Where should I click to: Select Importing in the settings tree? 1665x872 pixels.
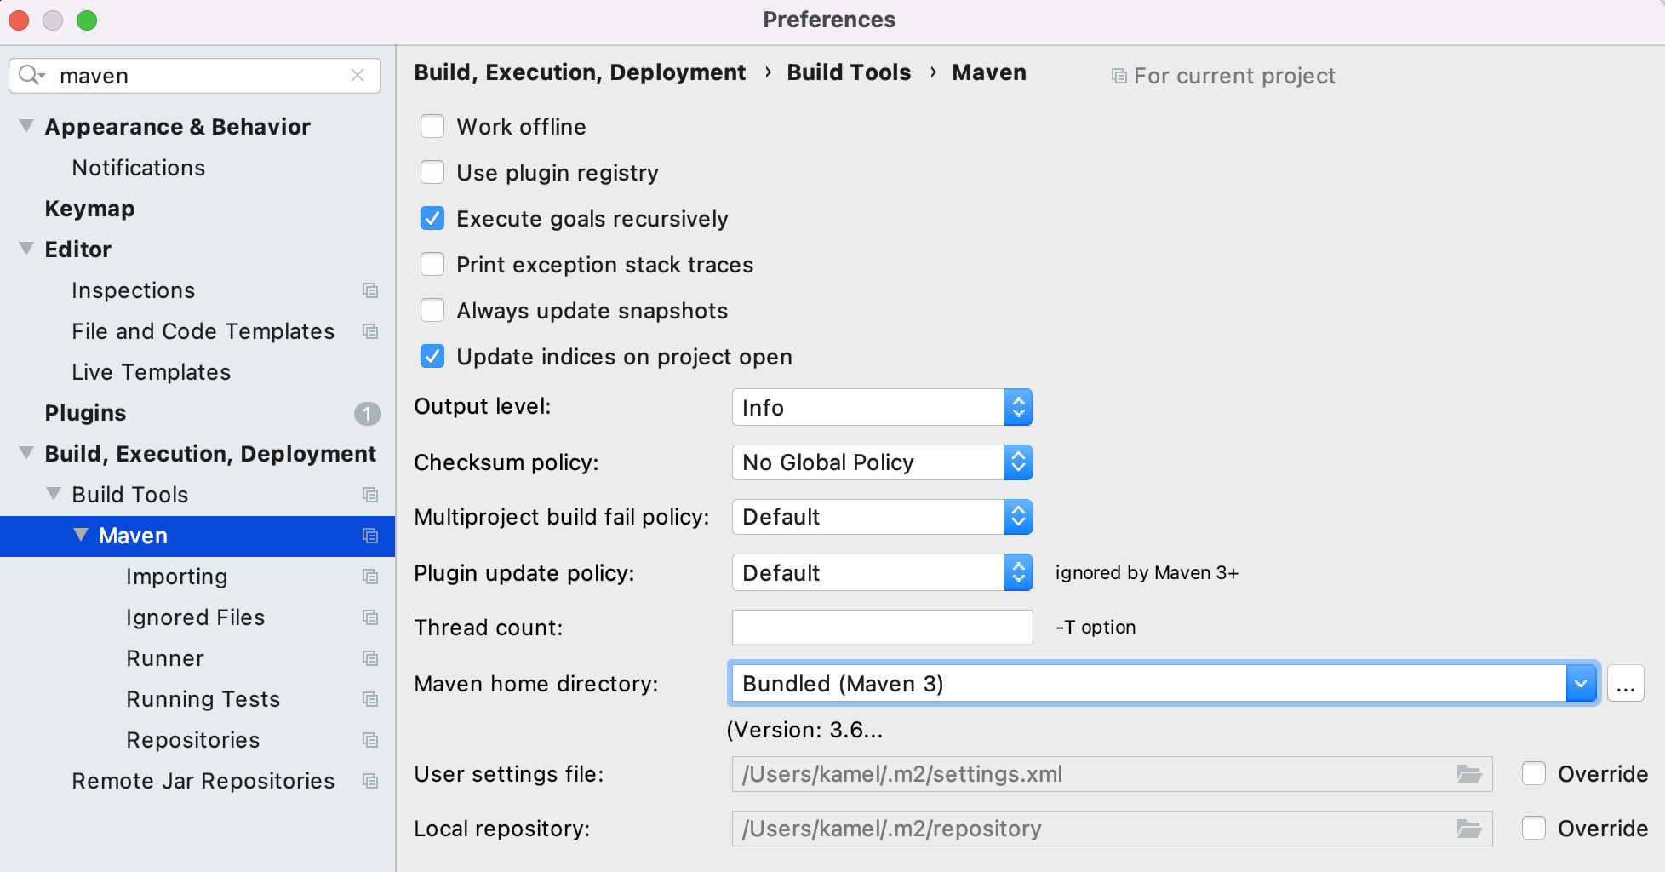point(176,577)
